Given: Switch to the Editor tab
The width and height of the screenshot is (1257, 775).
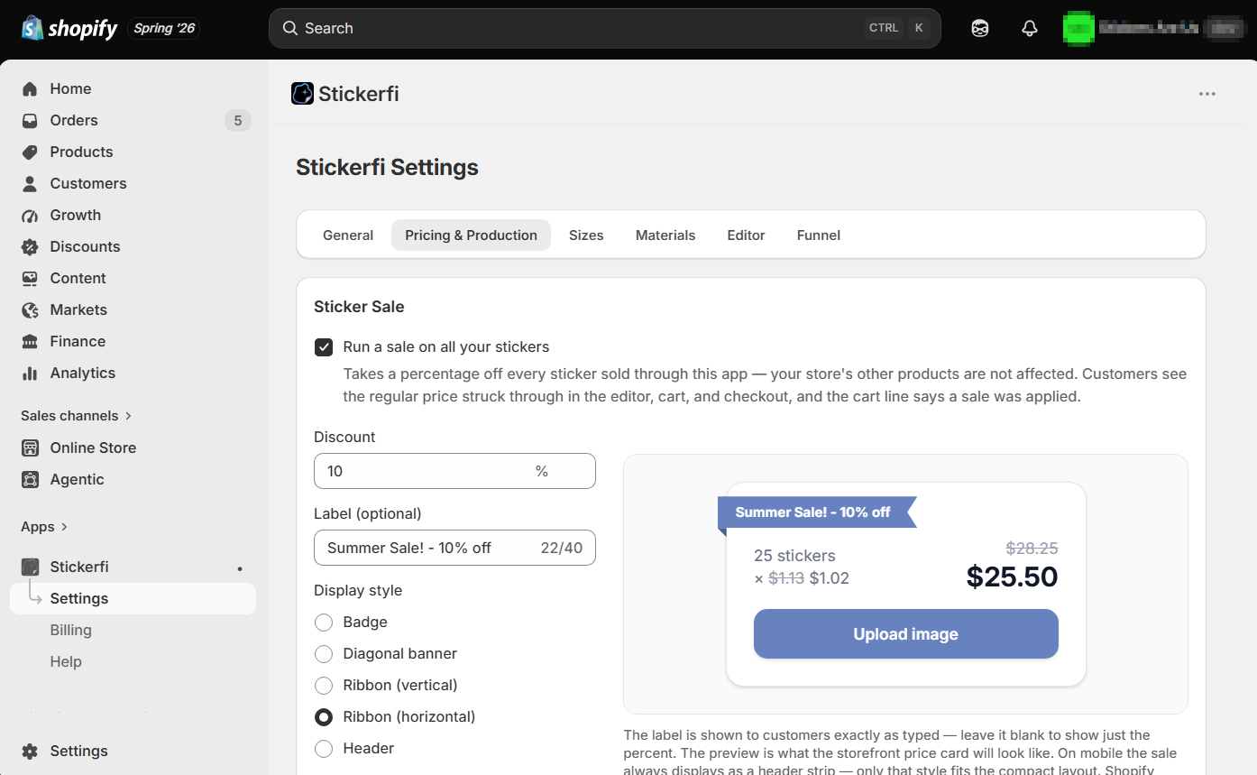Looking at the screenshot, I should tap(746, 235).
